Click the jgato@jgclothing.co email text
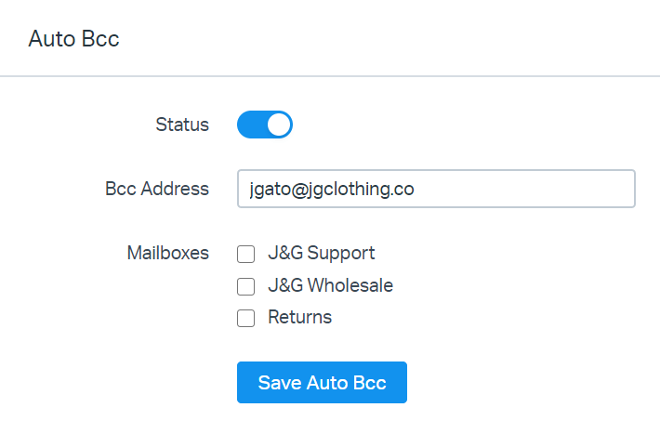Viewport: 660px width, 447px height. tap(331, 189)
